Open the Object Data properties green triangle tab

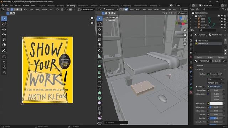click(191, 88)
